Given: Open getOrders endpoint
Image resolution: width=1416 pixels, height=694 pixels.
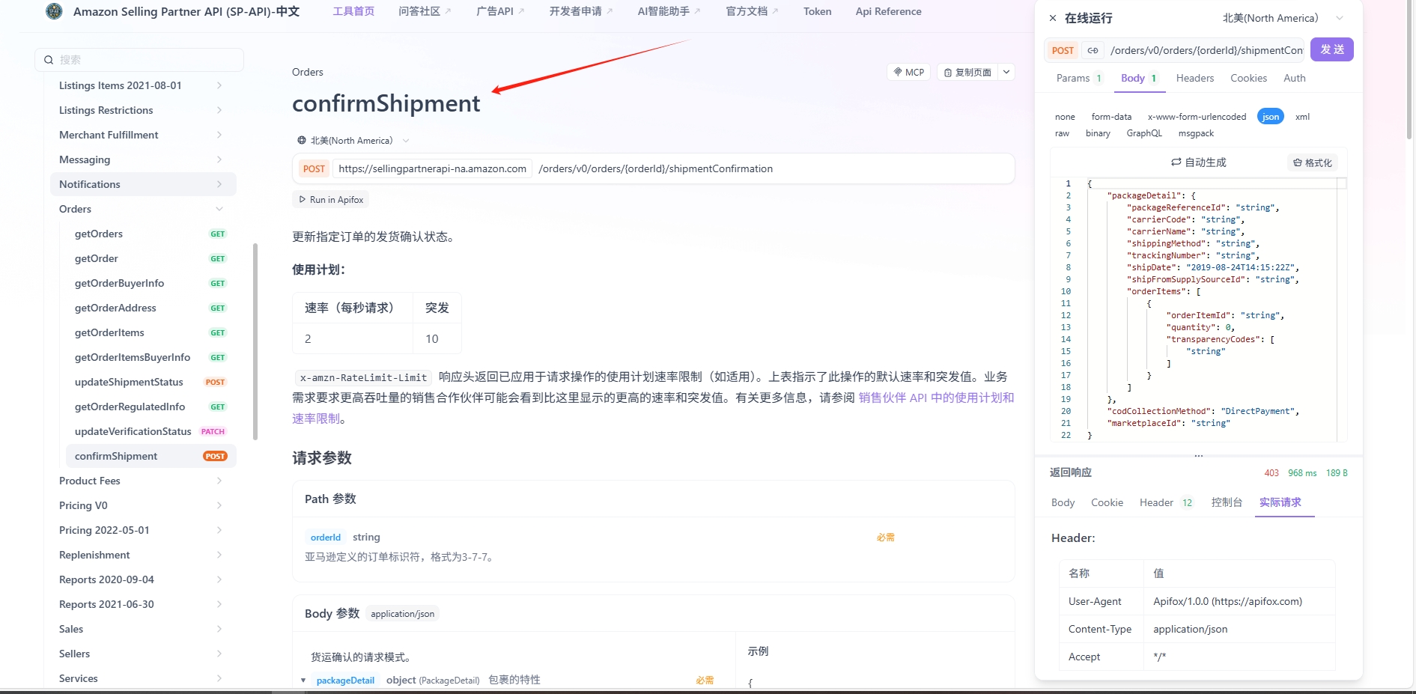Looking at the screenshot, I should click(x=151, y=234).
